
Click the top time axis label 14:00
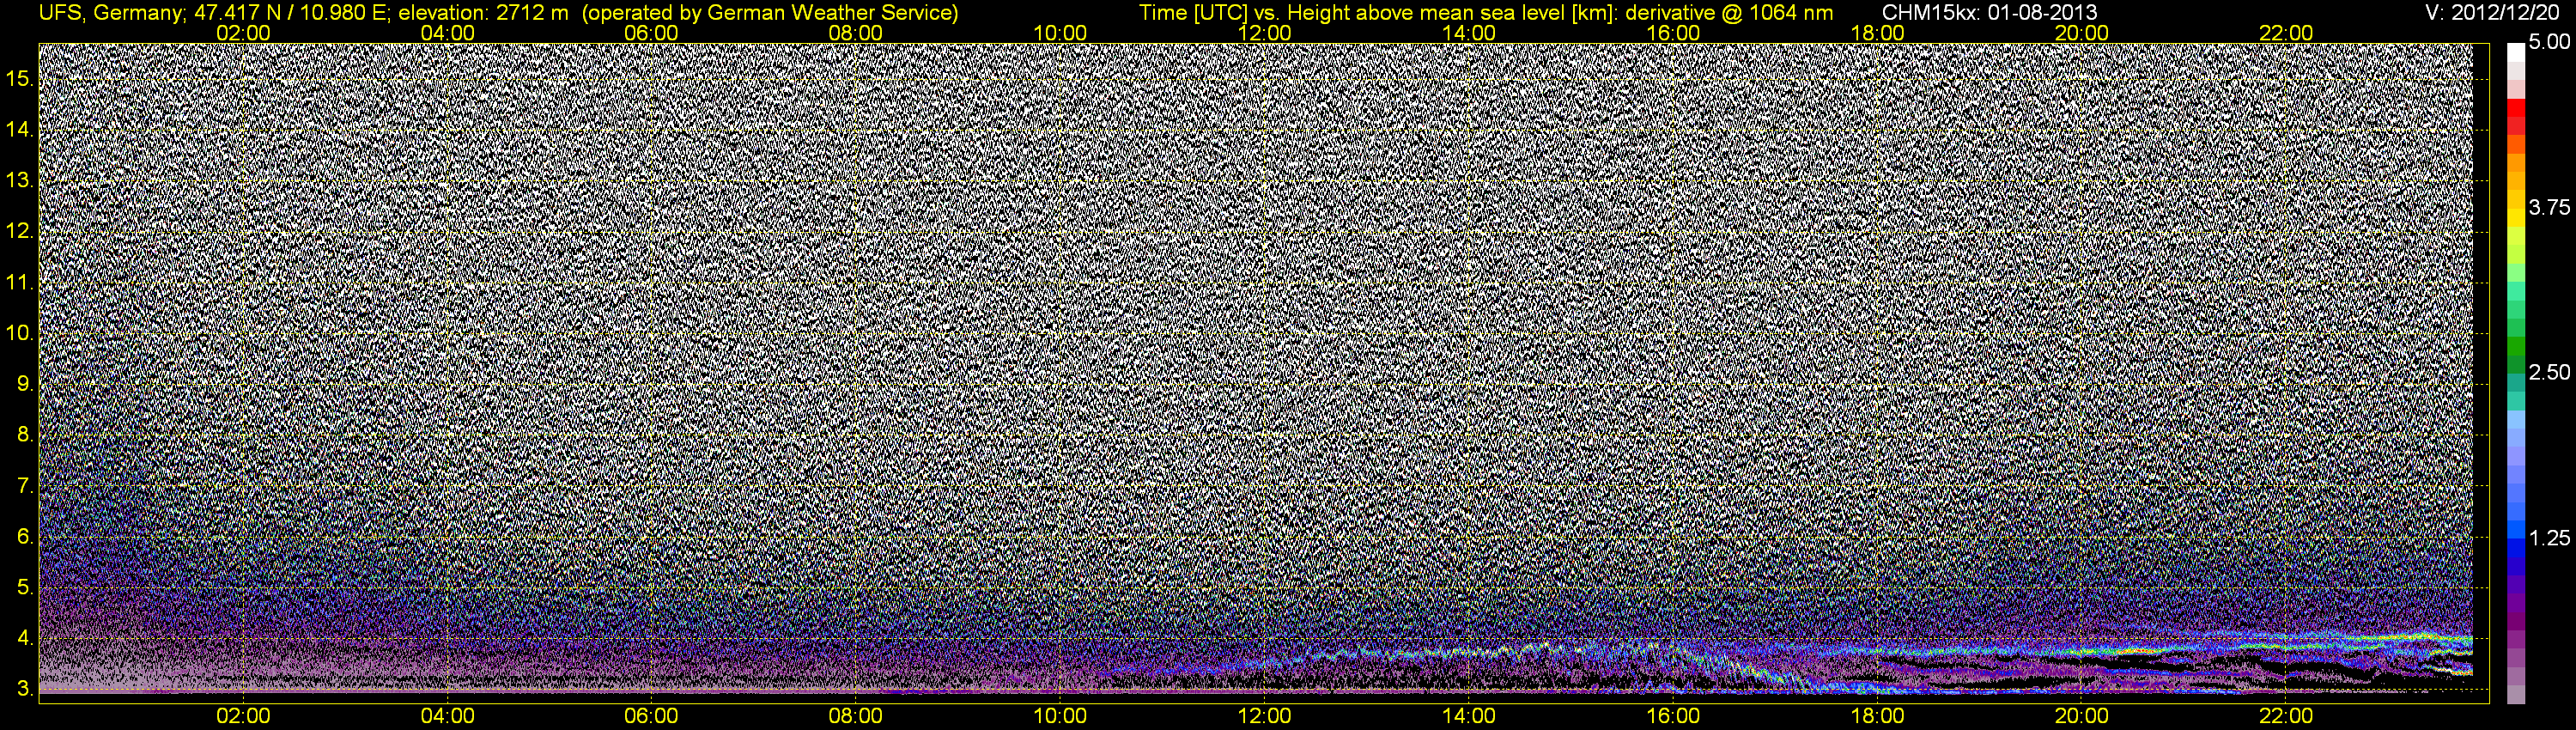[x=1469, y=33]
